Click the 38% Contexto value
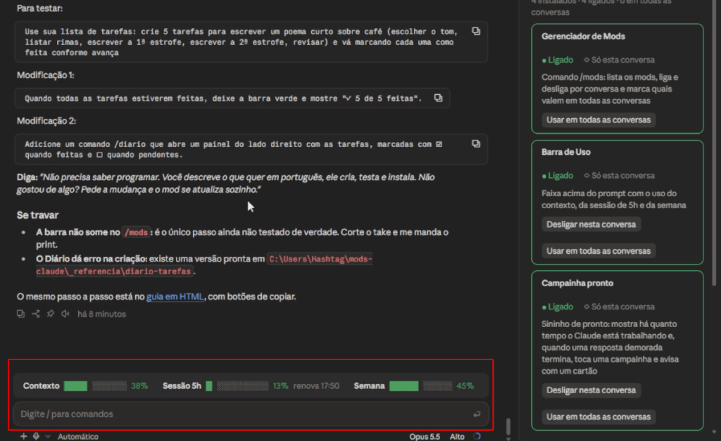This screenshot has height=441, width=721. (139, 386)
